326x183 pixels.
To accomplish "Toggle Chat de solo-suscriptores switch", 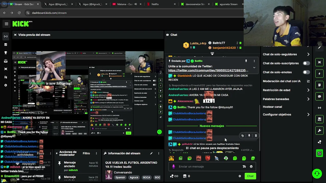I will [x=306, y=63].
